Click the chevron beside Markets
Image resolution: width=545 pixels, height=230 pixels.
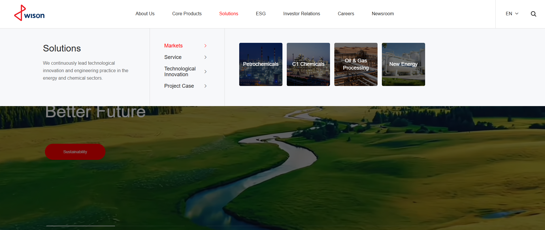[x=205, y=46]
